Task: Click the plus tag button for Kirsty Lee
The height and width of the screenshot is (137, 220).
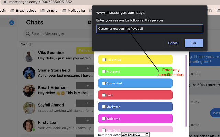Action: tap(85, 121)
